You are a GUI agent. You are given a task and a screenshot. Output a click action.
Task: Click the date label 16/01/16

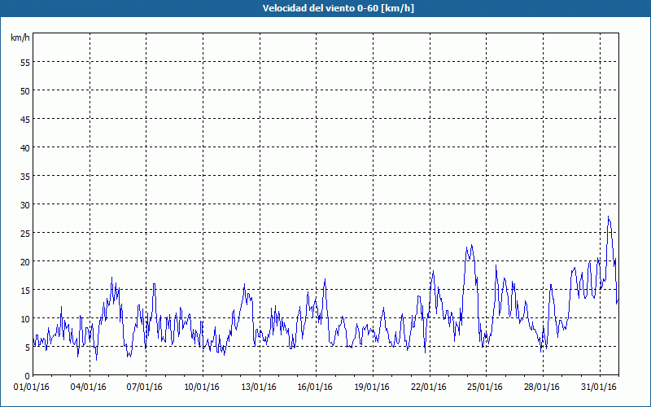tap(315, 387)
